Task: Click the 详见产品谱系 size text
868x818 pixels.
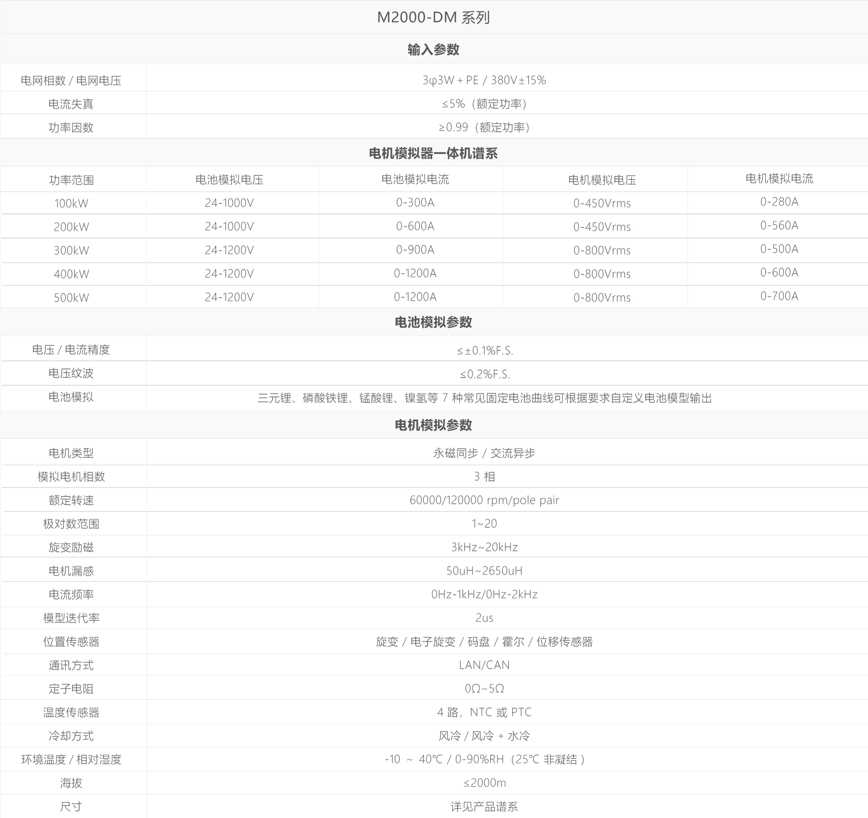Action: coord(484,806)
